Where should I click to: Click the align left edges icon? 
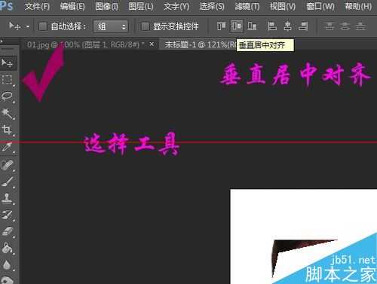click(272, 26)
